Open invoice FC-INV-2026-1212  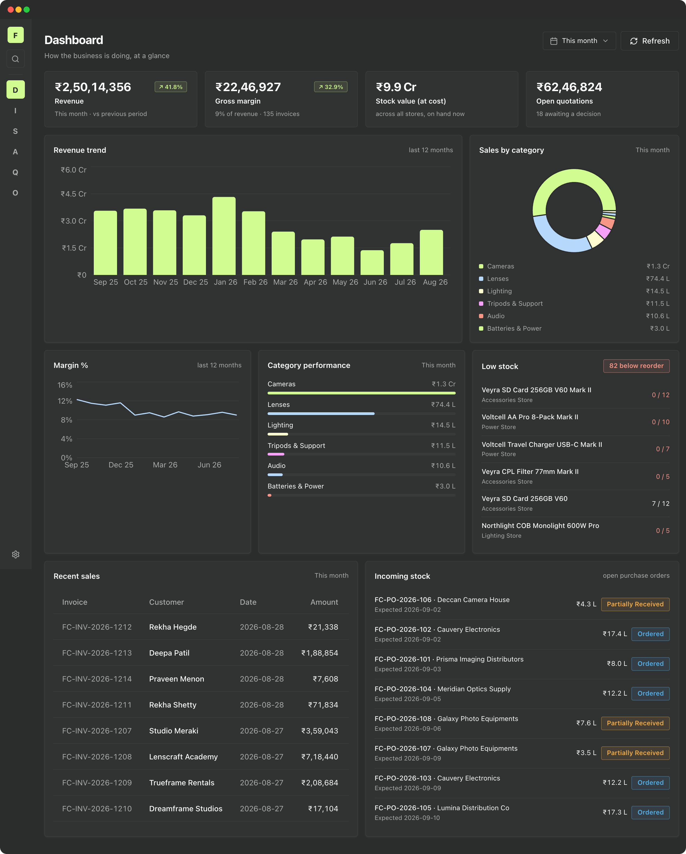tap(97, 627)
